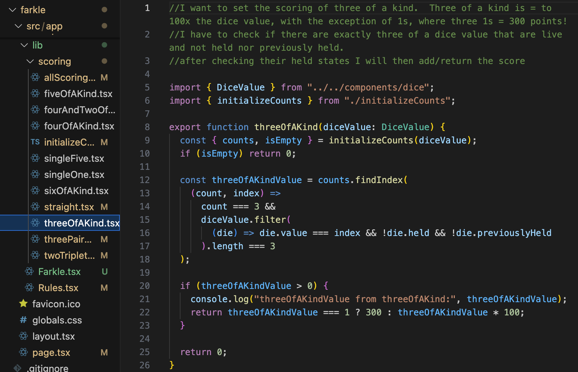
Task: Click the TS icon beside initializeCounts file
Action: (35, 142)
